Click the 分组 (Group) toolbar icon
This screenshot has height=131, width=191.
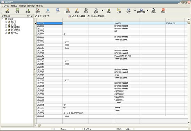pyautogui.click(x=119, y=11)
